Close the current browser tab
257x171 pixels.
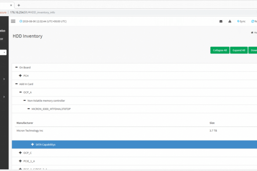click(x=11, y=5)
